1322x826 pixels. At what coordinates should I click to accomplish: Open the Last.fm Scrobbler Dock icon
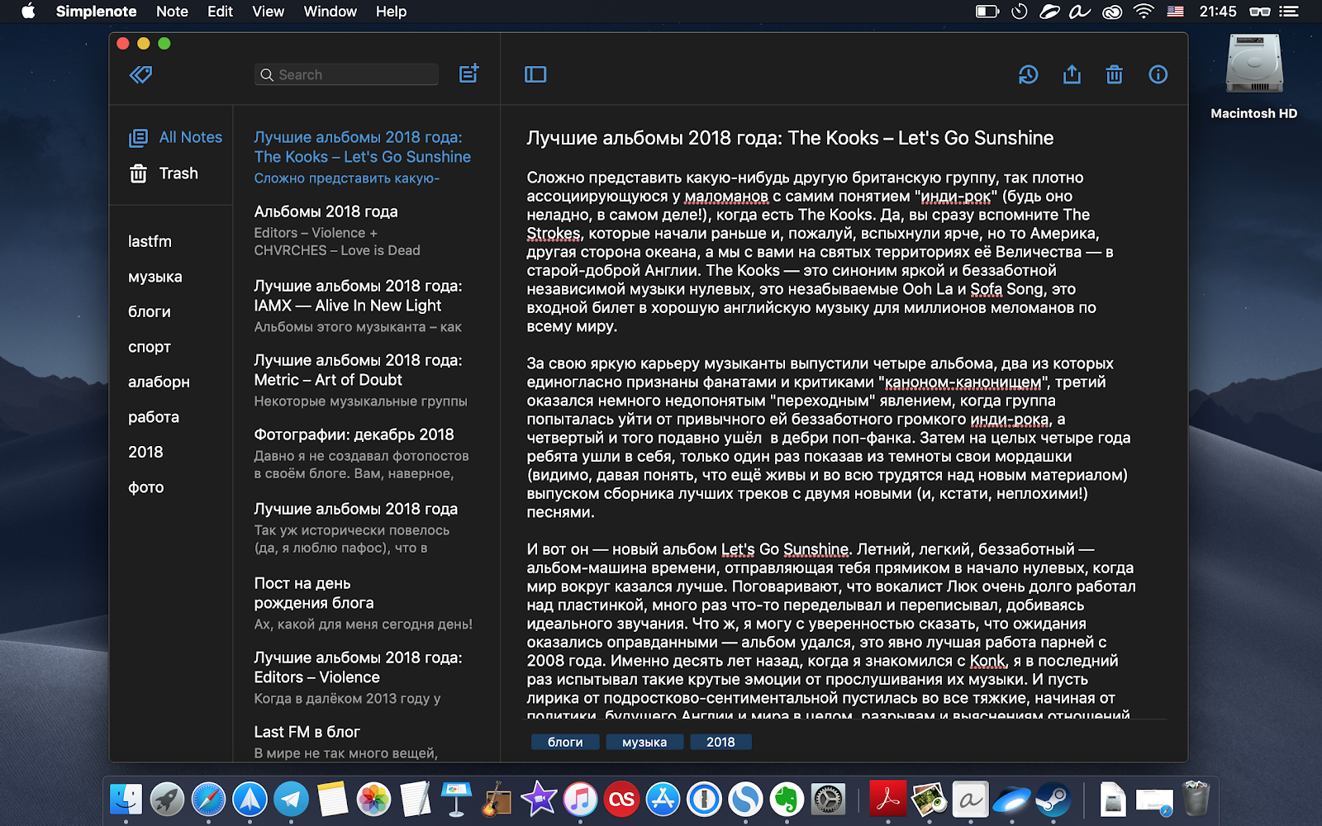pos(621,799)
